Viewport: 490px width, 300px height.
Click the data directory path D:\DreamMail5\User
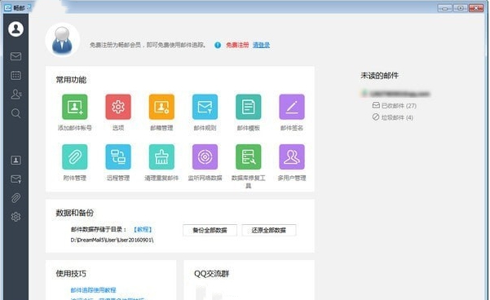[112, 240]
